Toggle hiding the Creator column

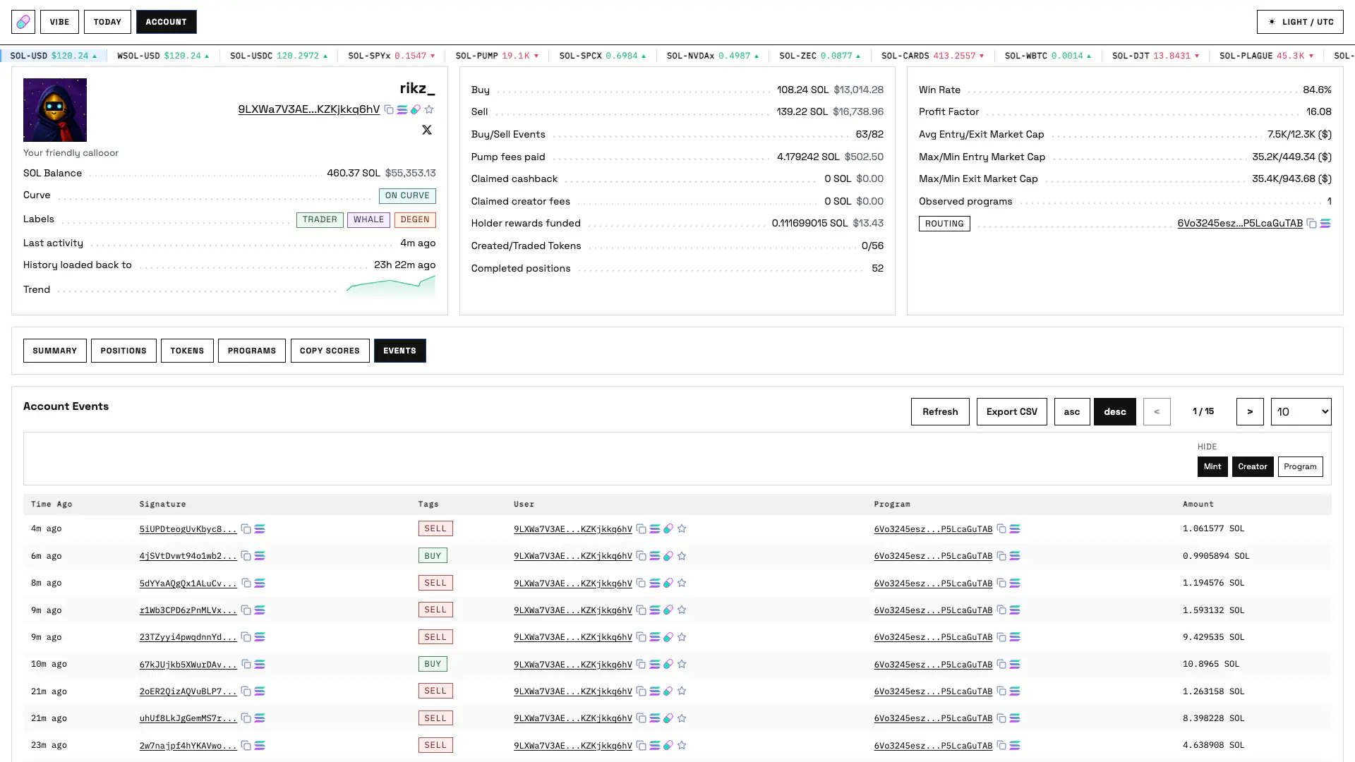1252,466
